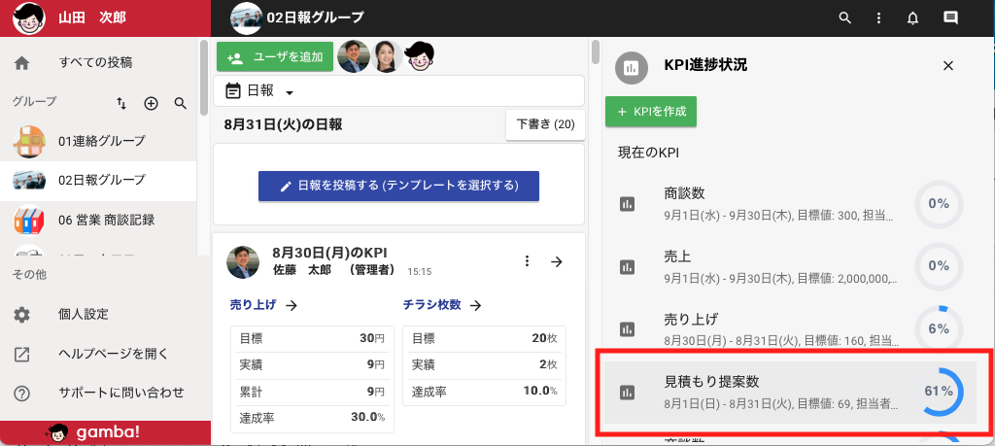Select 02日報グループ in sidebar
Screen dimensions: 995x446
point(98,181)
